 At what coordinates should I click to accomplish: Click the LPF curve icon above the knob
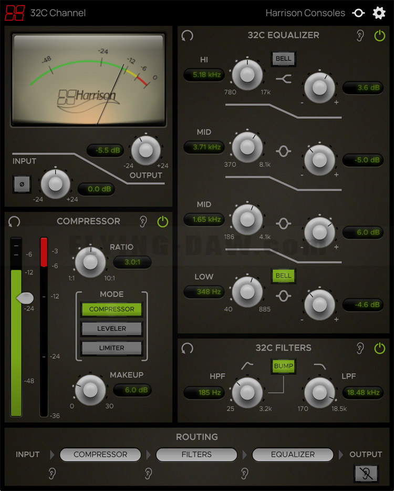click(319, 366)
